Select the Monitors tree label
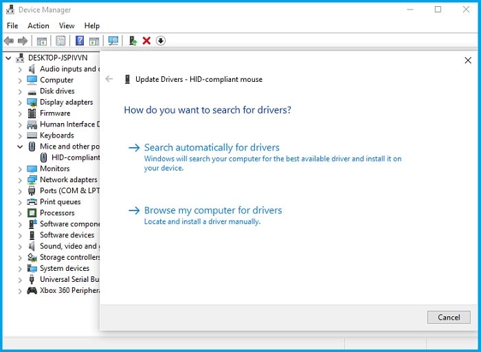Screen dimensions: 481x352 pyautogui.click(x=54, y=168)
